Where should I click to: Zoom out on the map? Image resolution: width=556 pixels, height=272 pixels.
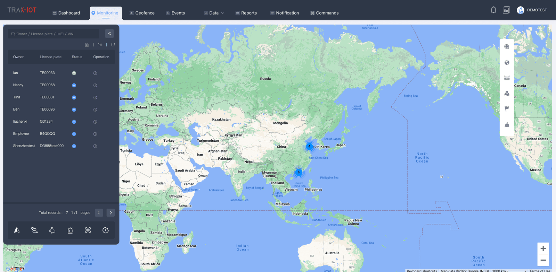click(x=543, y=260)
